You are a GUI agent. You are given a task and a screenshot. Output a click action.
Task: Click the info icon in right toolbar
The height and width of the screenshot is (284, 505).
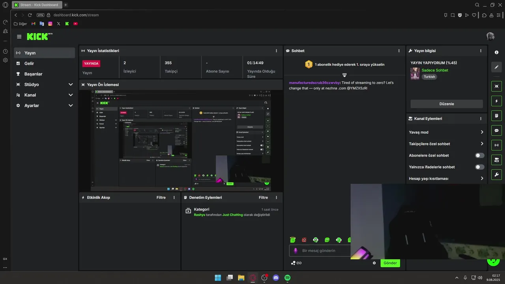(x=496, y=52)
